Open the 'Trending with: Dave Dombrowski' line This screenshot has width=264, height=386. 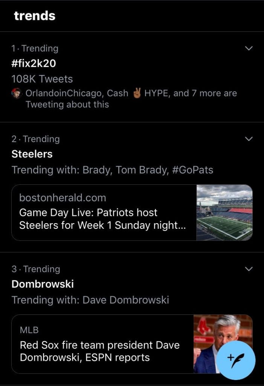pos(90,300)
